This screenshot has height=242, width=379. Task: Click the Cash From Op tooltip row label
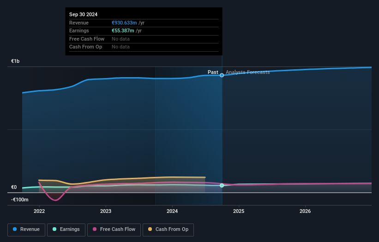85,47
